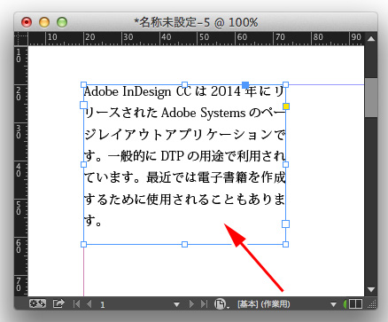388x322 pixels.
Task: Select the bottom-left frame handle
Action: pos(83,244)
